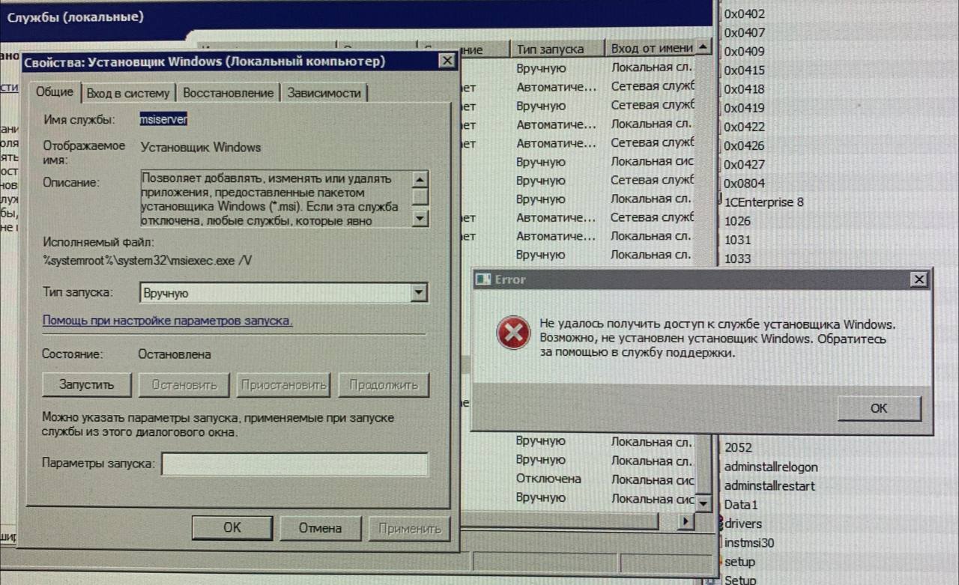Screen dimensions: 959x585
Task: Click Запустить to start the service
Action: [x=87, y=385]
